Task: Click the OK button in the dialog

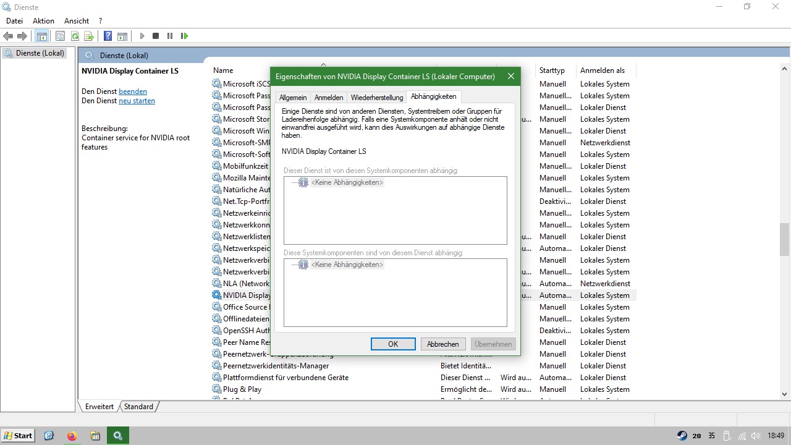Action: (393, 344)
